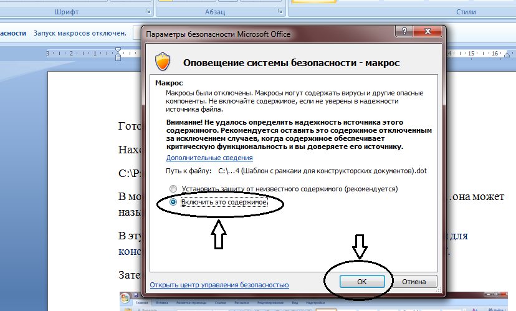
Task: Click the left indent marker on the ruler
Action: click(118, 54)
